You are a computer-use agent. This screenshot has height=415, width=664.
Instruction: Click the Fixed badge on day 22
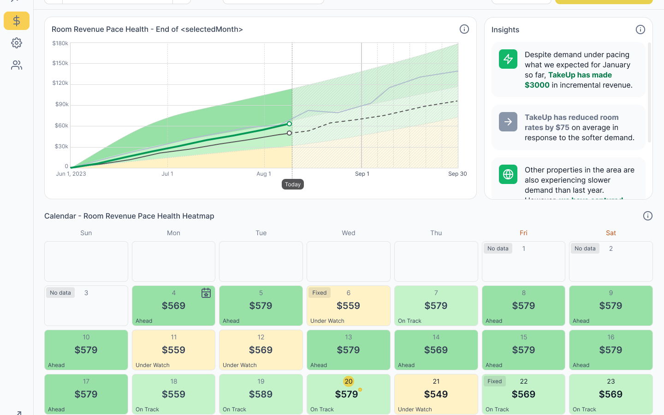pyautogui.click(x=494, y=381)
